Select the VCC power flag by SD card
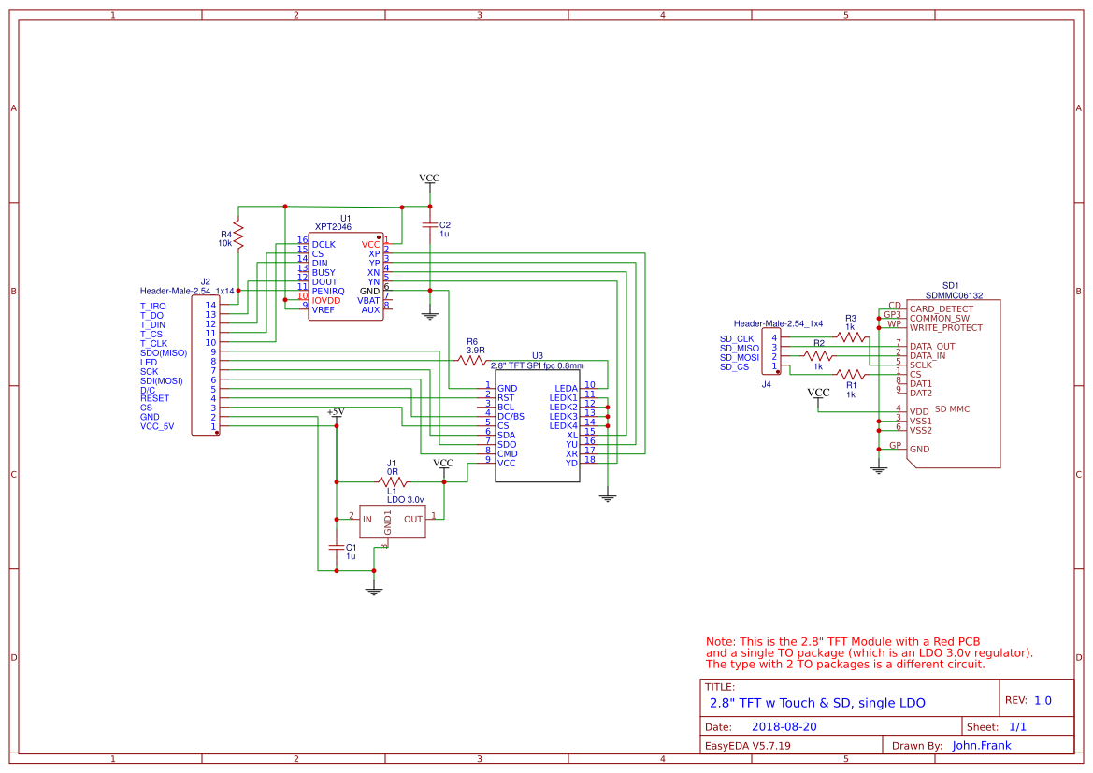This screenshot has width=1093, height=773. point(818,394)
